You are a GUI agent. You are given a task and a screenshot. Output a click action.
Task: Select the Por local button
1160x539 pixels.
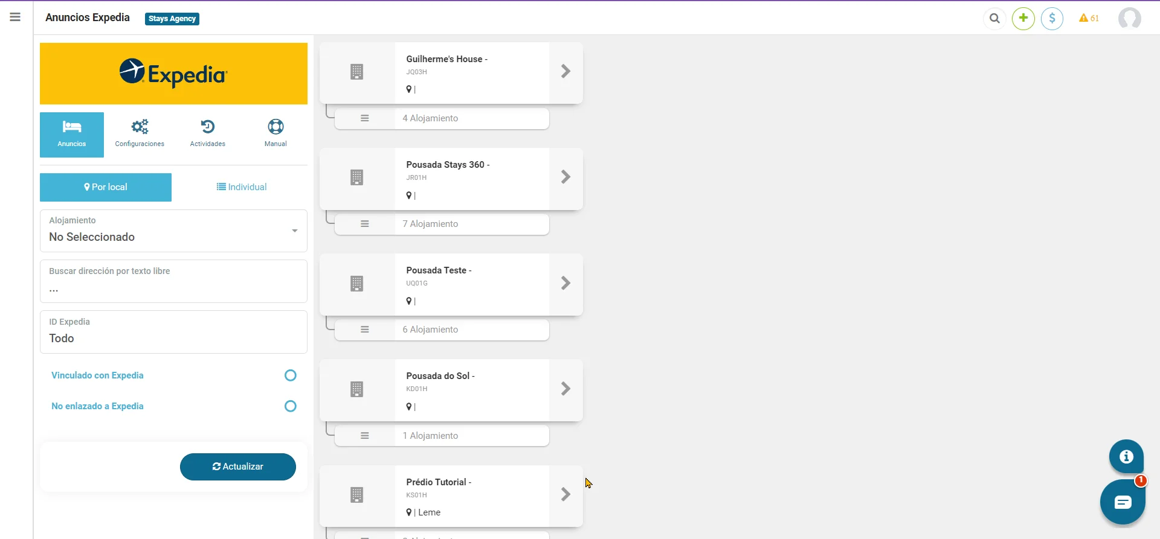[x=106, y=187]
